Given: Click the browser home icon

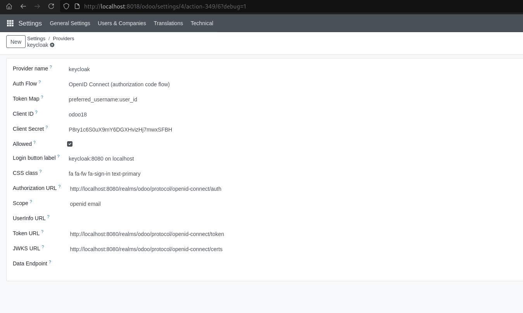Looking at the screenshot, I should pyautogui.click(x=9, y=6).
